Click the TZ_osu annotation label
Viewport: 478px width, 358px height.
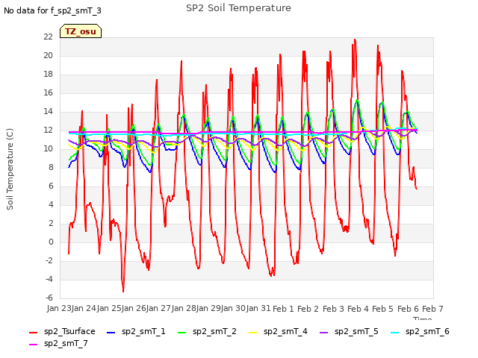tap(81, 31)
